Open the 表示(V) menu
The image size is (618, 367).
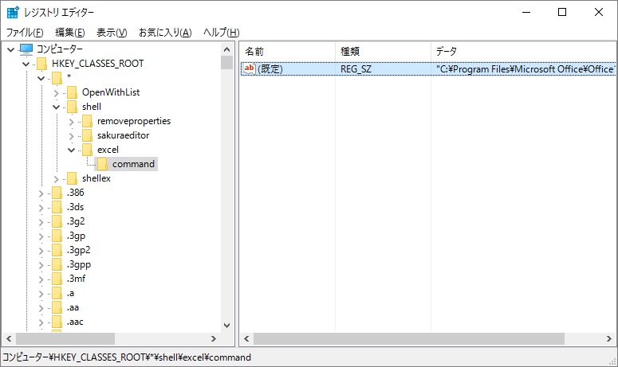click(112, 33)
